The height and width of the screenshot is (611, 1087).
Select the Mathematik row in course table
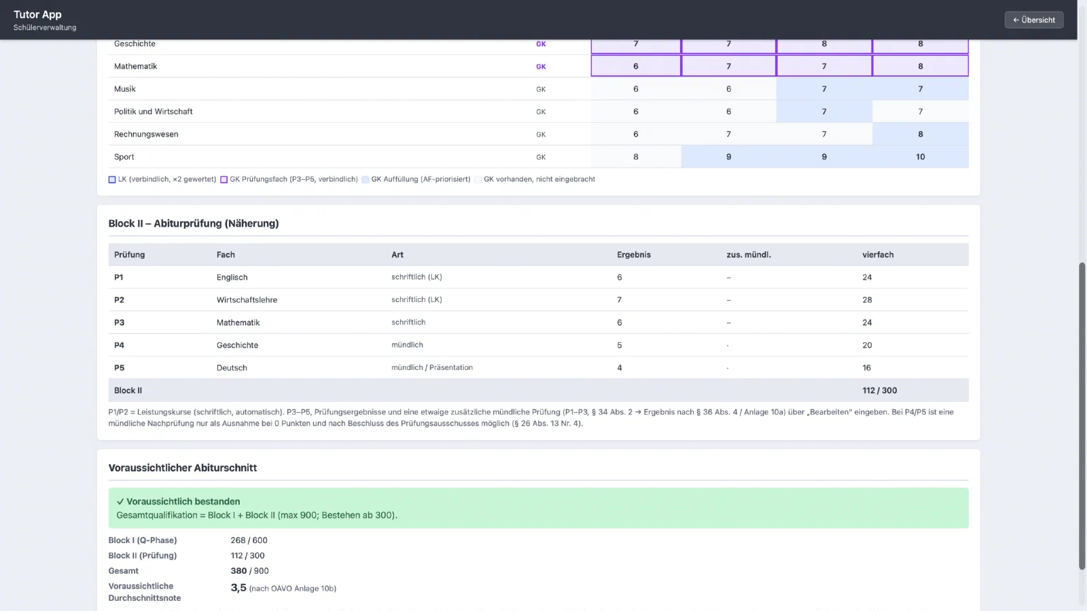click(538, 66)
